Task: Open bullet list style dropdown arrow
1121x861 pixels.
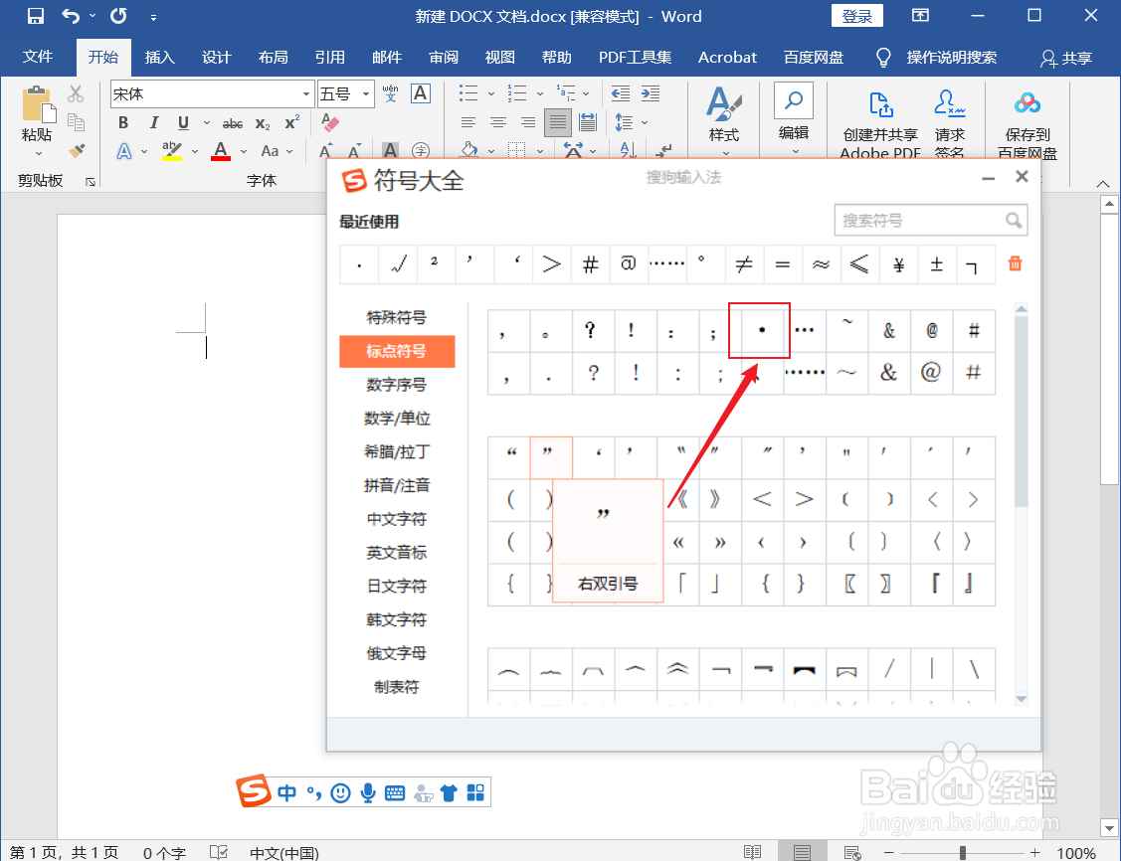Action: [x=491, y=93]
